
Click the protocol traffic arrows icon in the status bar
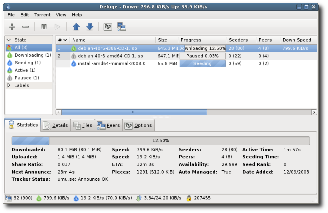139,198
